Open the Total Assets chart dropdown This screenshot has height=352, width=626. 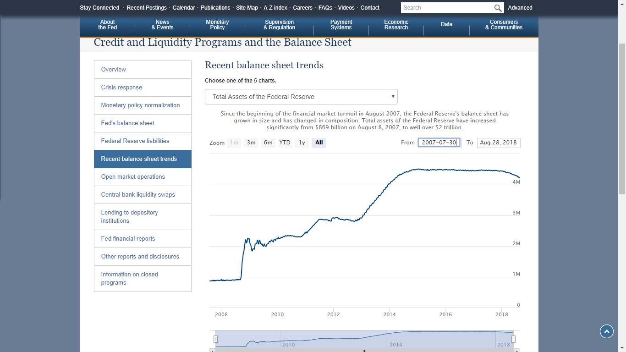point(301,97)
